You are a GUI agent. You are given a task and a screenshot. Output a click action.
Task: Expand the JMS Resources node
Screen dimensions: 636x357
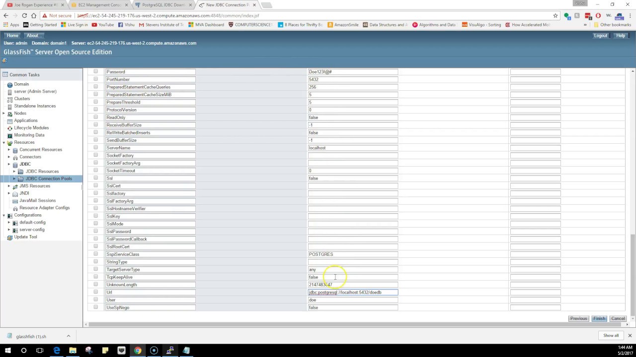coord(9,186)
